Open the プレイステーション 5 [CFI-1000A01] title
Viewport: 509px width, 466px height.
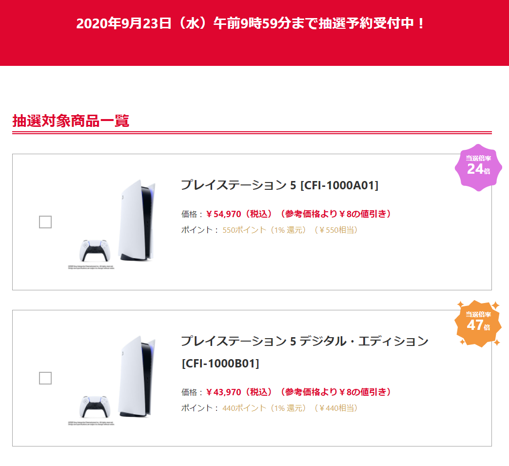click(279, 185)
